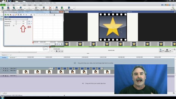The height and width of the screenshot is (99, 176).
Task: Open the Custom ribbon tab
Action: tap(40, 5)
